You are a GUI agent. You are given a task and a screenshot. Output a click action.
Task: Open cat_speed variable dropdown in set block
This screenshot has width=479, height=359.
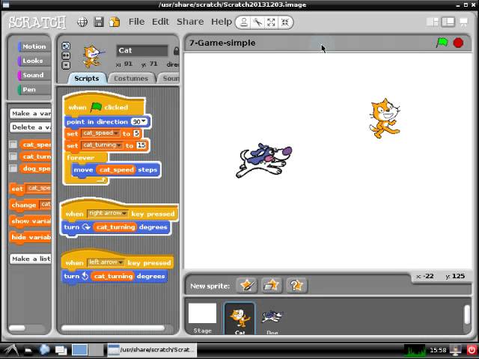[x=116, y=133]
